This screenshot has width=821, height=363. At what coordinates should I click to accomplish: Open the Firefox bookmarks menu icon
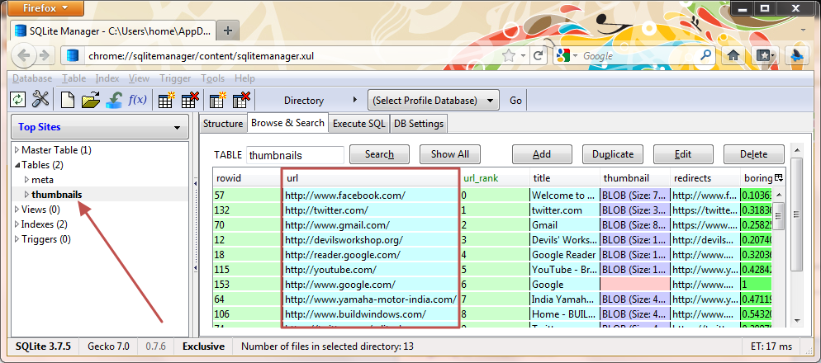[x=765, y=55]
